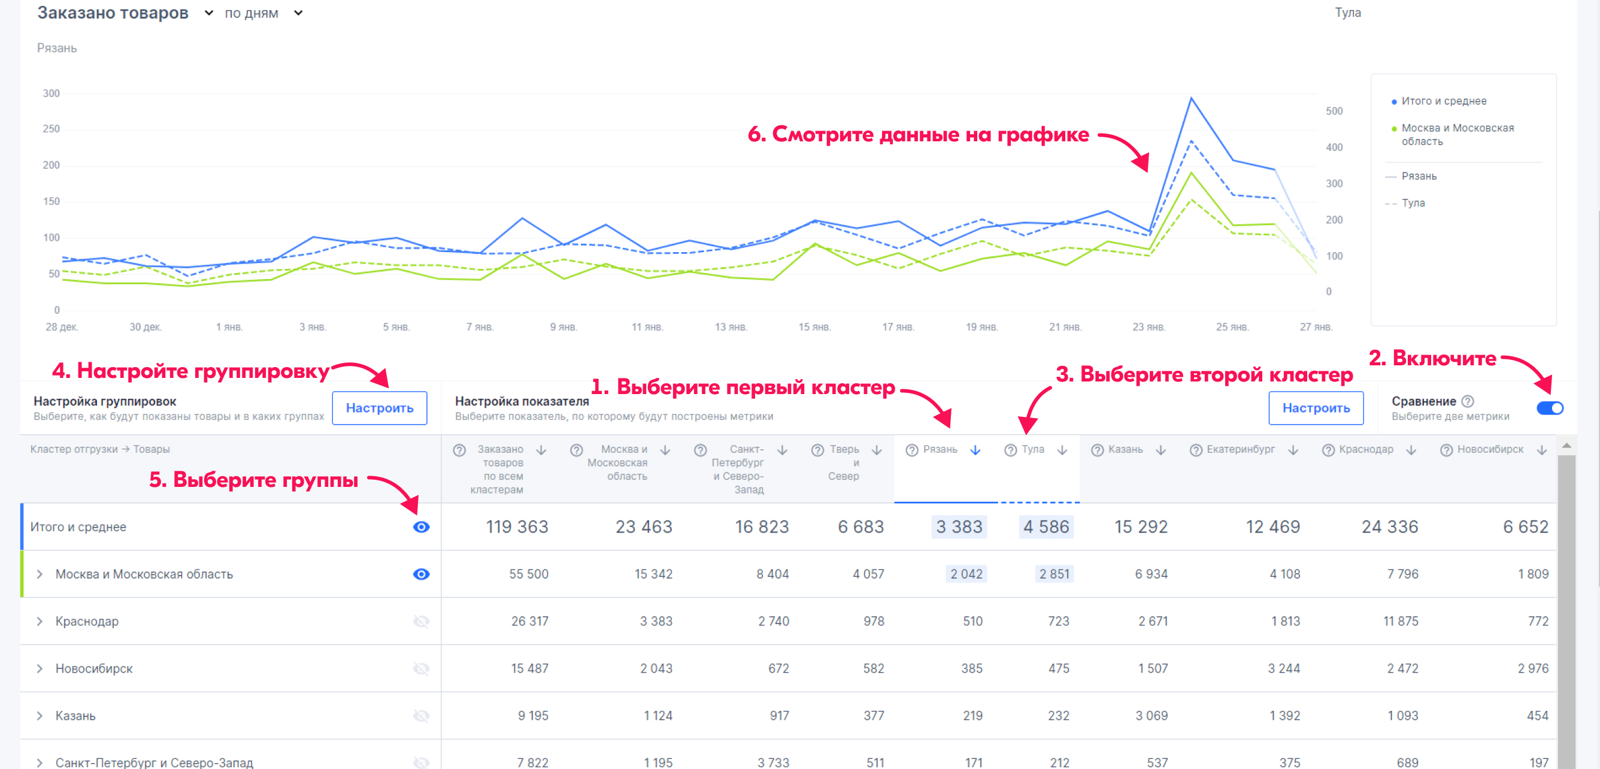The width and height of the screenshot is (1600, 769).
Task: Sort Екатеринбург column with arrow icon
Action: [1293, 450]
